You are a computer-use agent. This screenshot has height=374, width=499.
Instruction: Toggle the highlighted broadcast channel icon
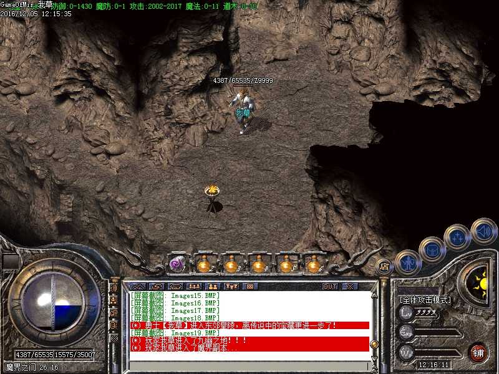[x=114, y=338]
